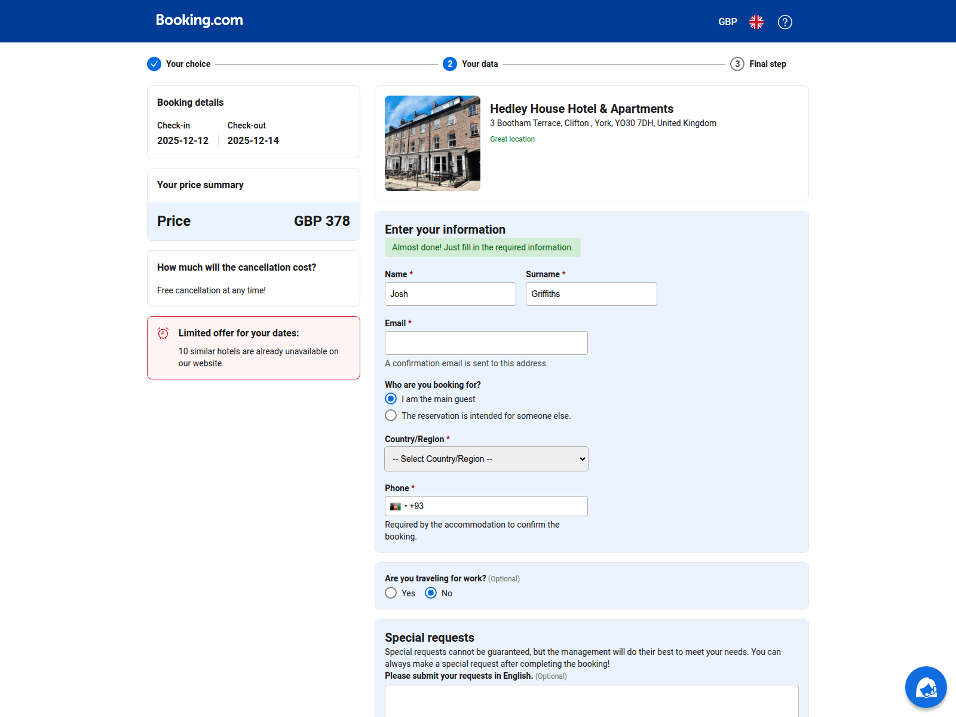Click 'Limited offer for your dates:' heading
The height and width of the screenshot is (717, 956).
238,333
